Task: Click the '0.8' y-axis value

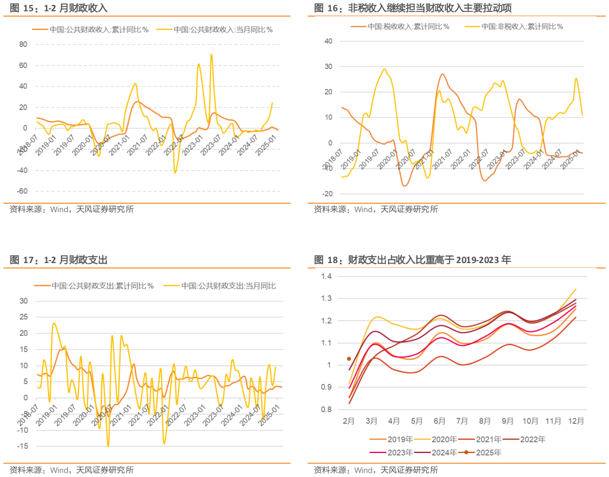Action: coord(326,409)
